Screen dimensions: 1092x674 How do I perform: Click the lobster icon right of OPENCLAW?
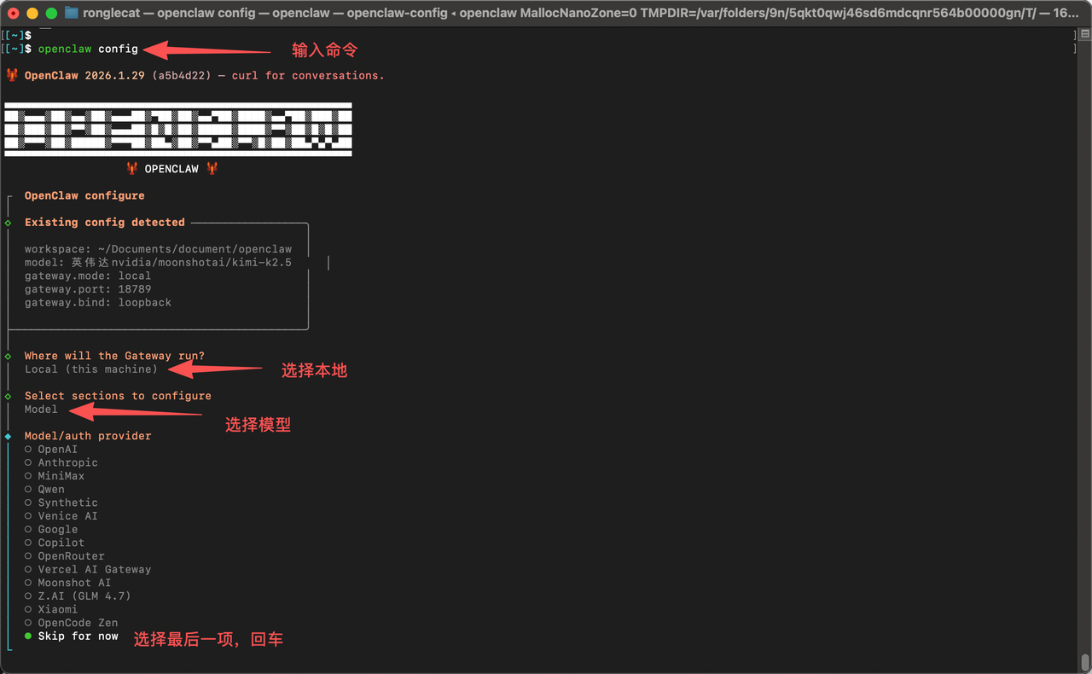pos(212,169)
